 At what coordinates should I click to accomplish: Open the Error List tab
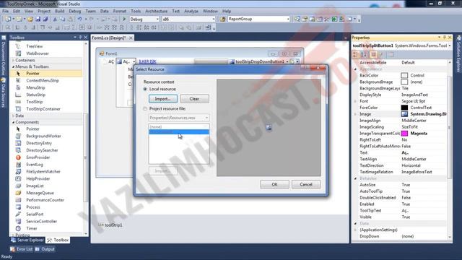tap(22, 249)
